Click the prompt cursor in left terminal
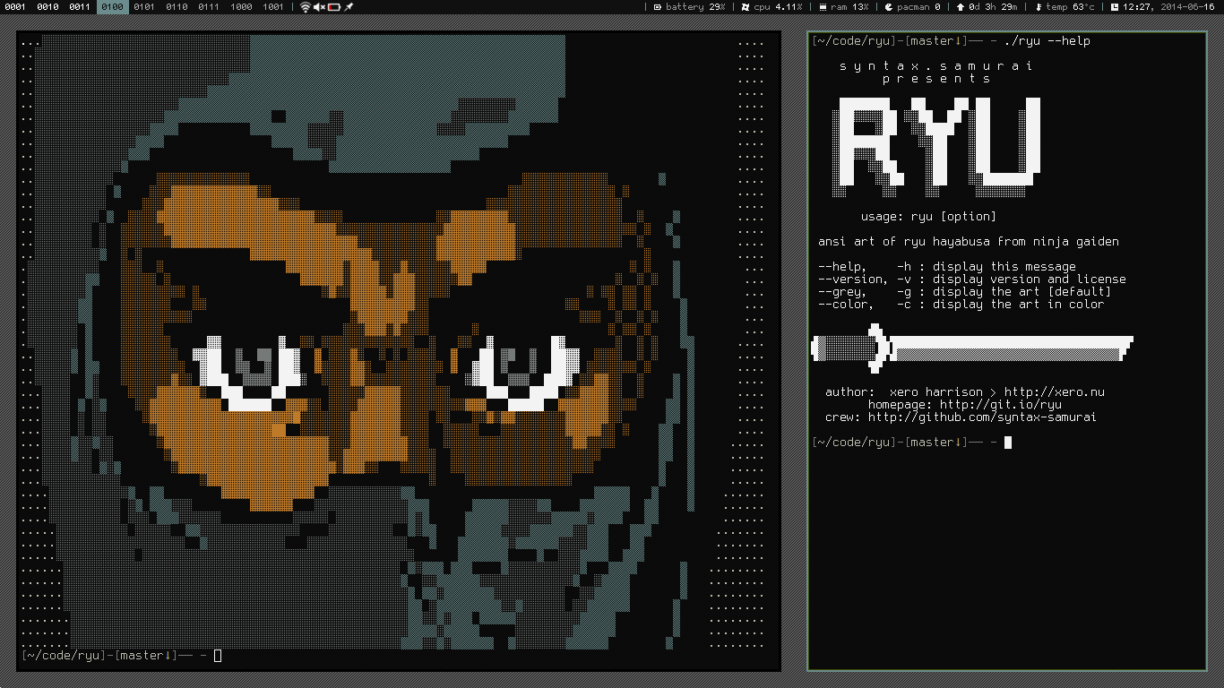The image size is (1224, 688). coord(218,656)
